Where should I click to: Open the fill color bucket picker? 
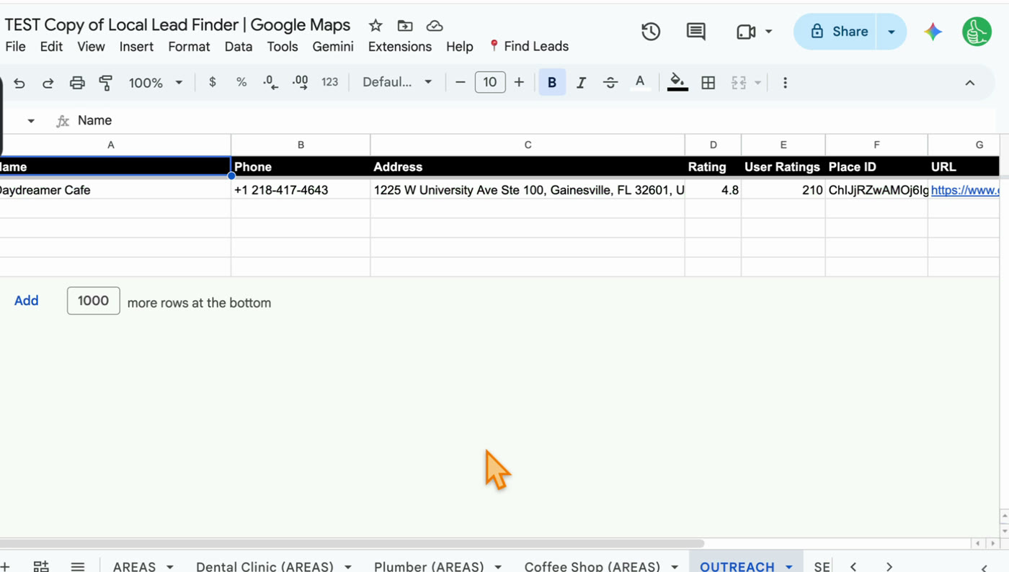tap(677, 83)
